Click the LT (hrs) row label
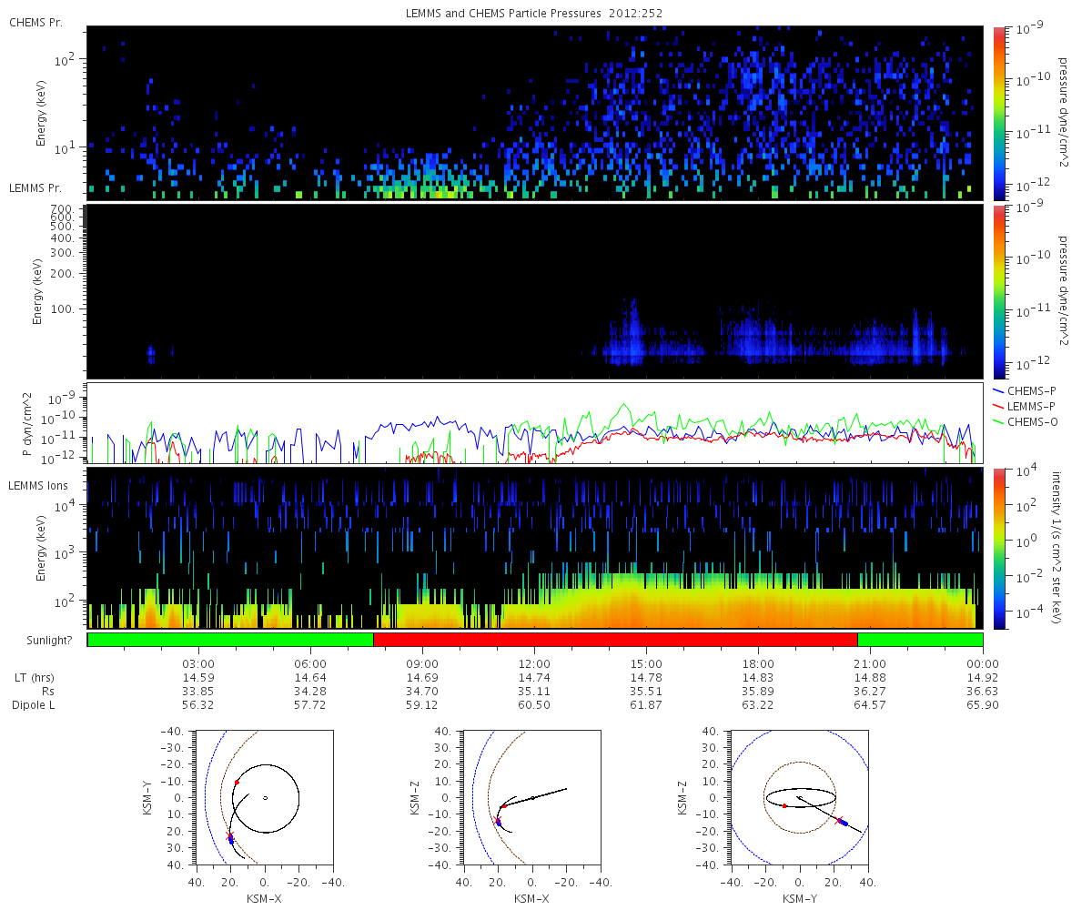Image resolution: width=1092 pixels, height=910 pixels. (x=35, y=678)
